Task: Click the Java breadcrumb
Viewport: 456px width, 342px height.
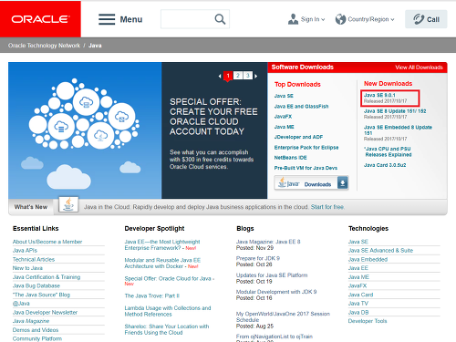Action: (95, 46)
